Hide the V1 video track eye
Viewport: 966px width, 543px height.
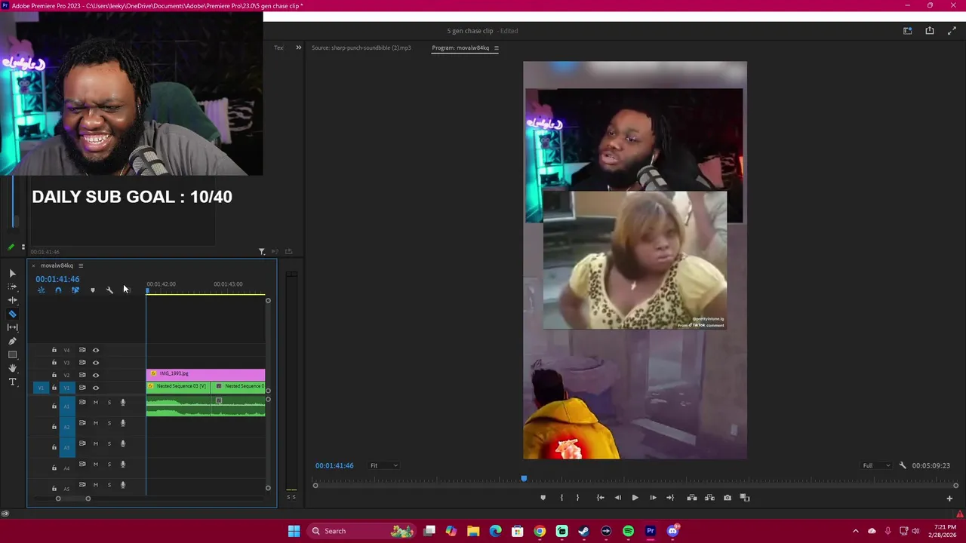click(x=96, y=388)
